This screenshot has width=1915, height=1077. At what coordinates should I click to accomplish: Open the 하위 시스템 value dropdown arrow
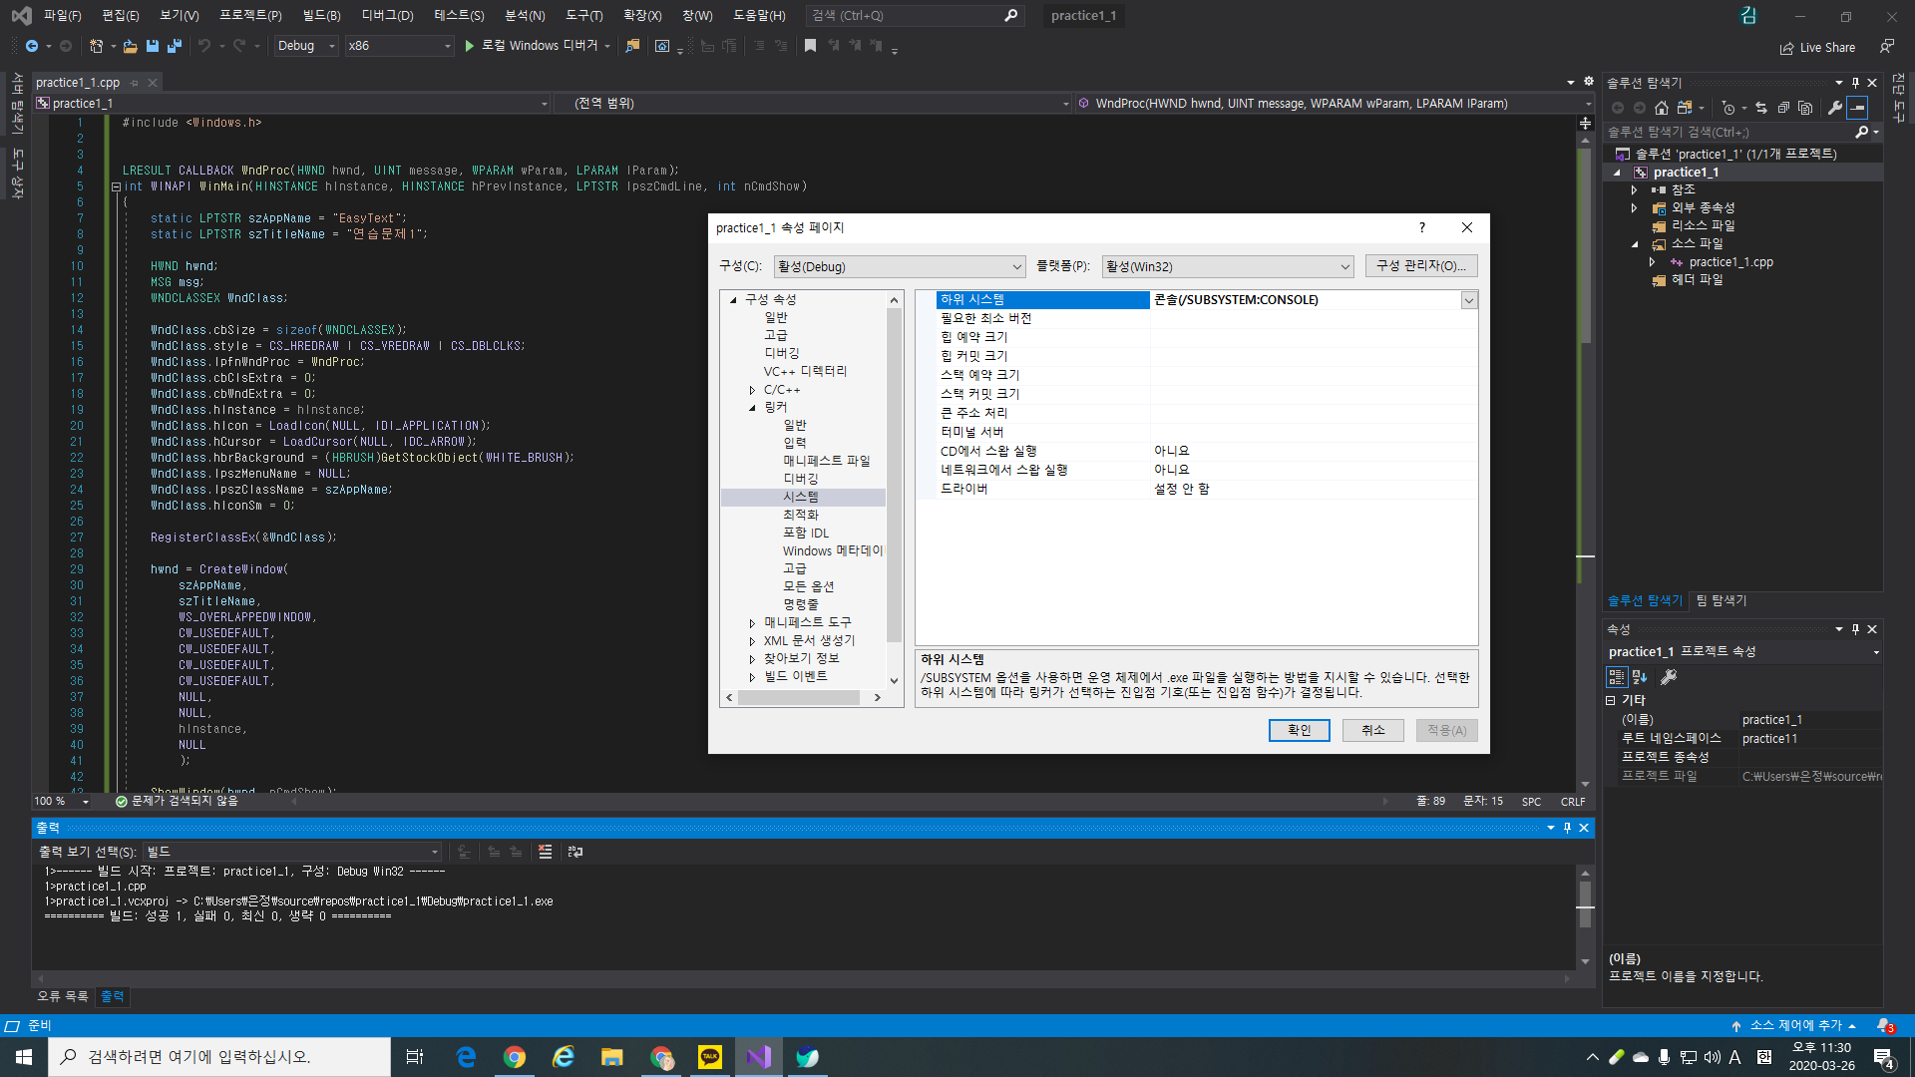point(1468,300)
